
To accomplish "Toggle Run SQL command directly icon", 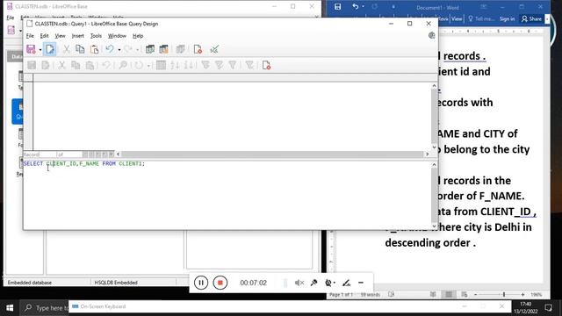I will 214,49.
